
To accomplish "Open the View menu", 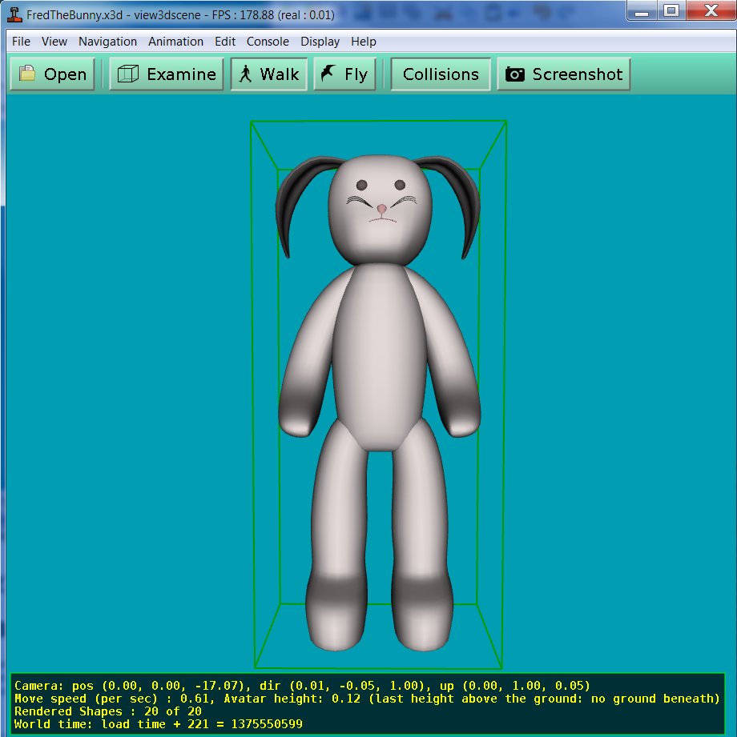I will [x=54, y=42].
